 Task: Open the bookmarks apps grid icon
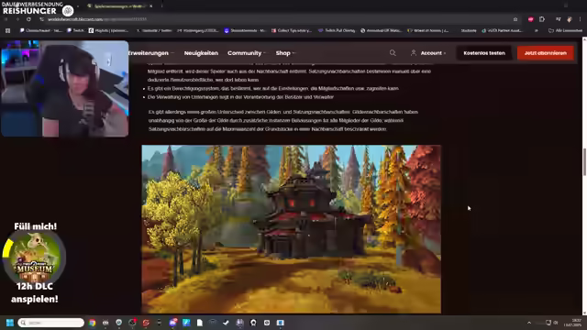[x=8, y=30]
